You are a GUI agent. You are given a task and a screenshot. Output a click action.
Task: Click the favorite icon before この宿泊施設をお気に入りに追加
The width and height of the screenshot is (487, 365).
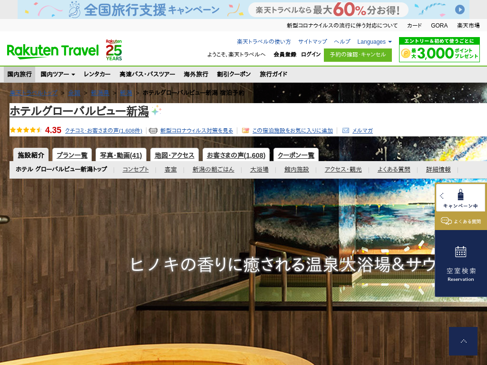(x=245, y=131)
